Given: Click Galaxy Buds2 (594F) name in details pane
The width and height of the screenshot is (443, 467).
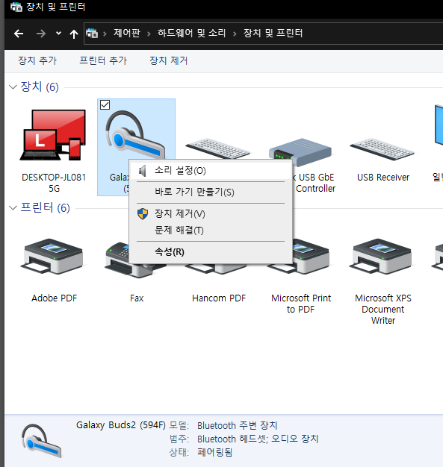Looking at the screenshot, I should (121, 425).
